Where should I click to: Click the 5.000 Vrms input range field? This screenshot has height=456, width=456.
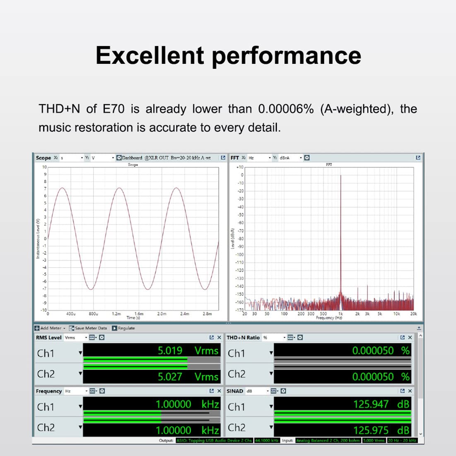click(374, 440)
